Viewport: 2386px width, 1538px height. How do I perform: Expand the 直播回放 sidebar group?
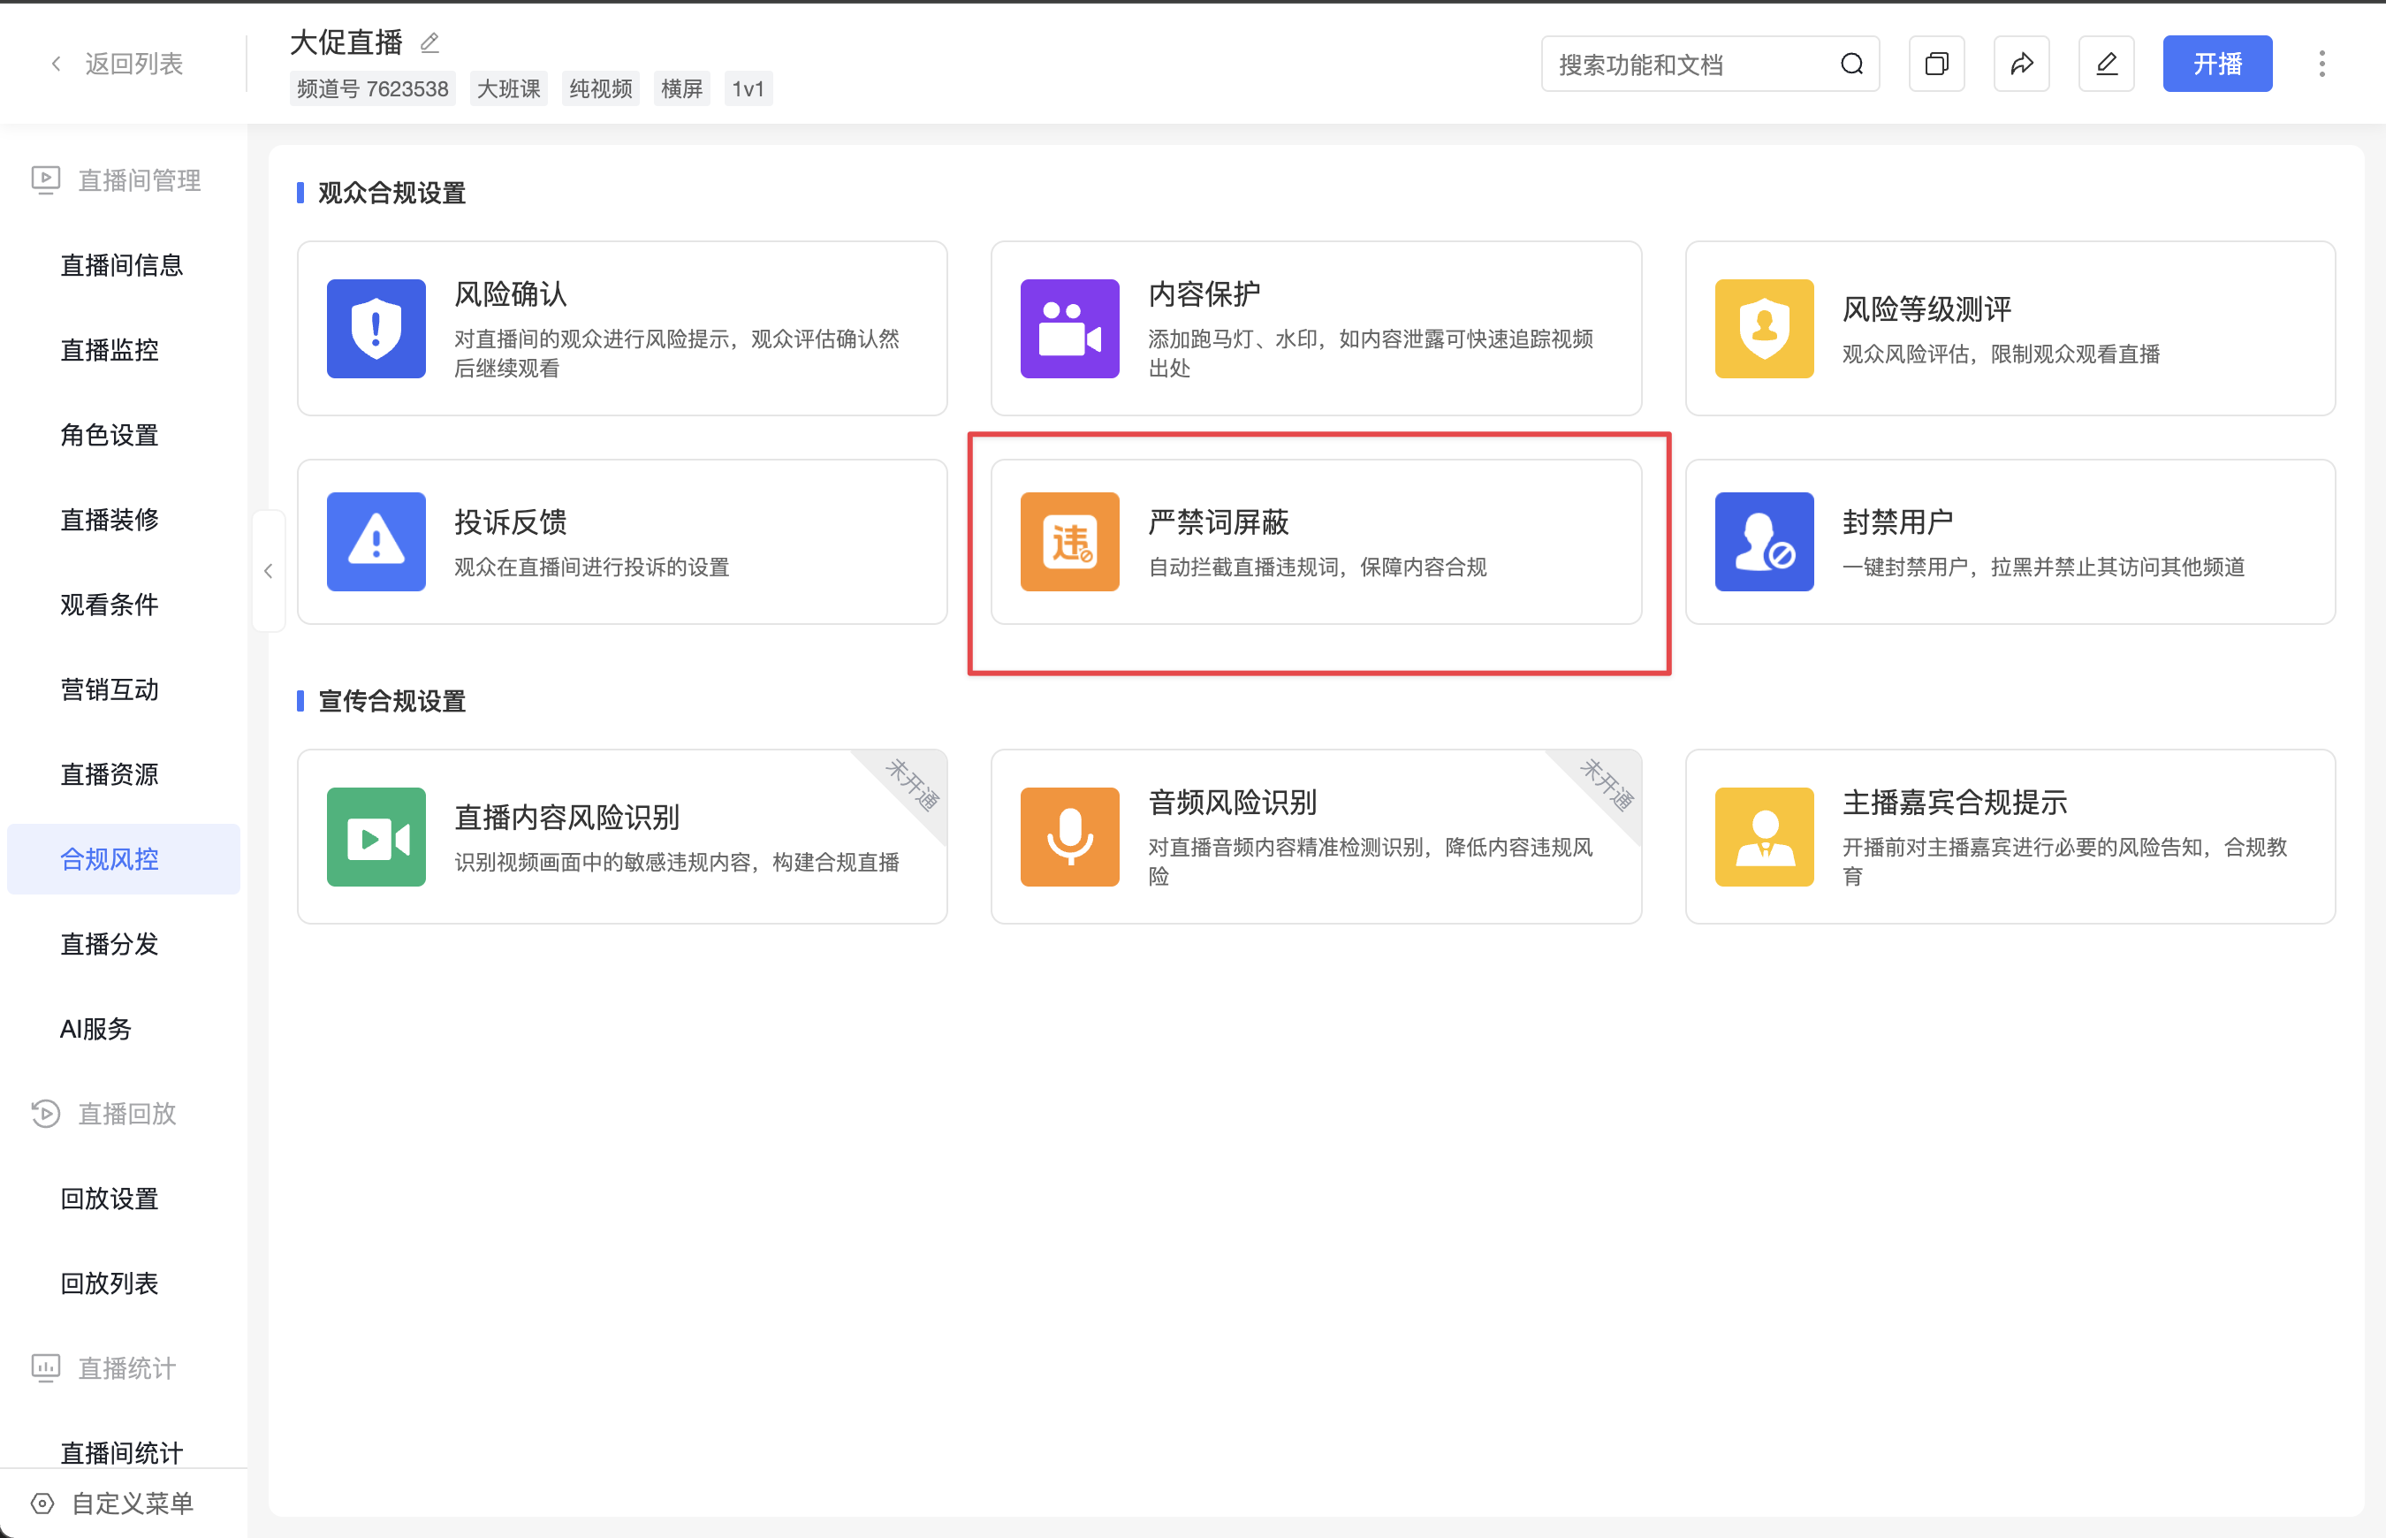click(103, 1114)
